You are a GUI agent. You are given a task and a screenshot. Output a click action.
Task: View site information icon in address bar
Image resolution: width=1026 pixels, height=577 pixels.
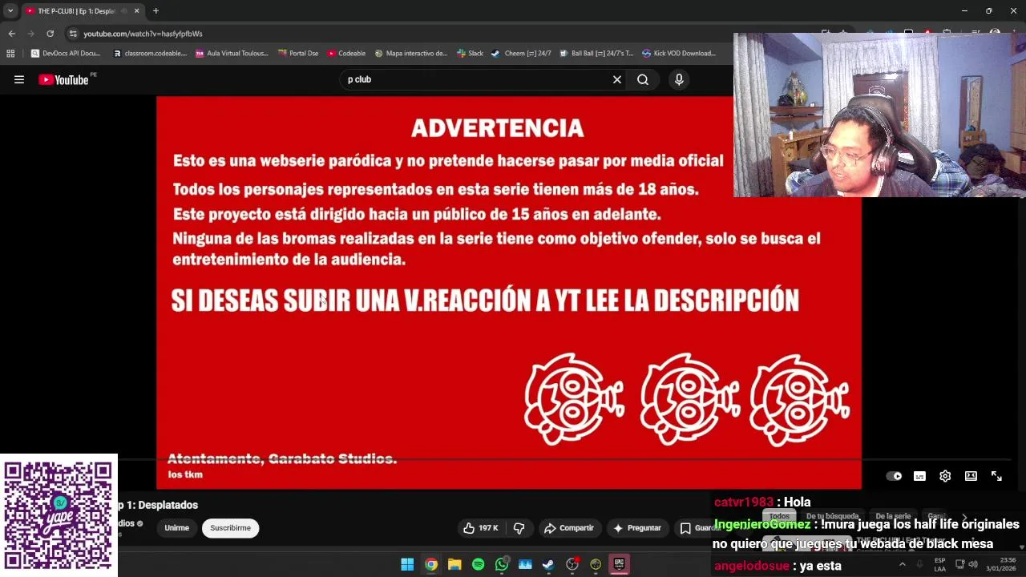[x=73, y=34]
